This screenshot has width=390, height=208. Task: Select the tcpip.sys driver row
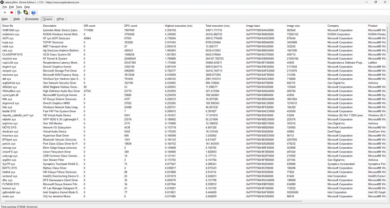[194, 42]
